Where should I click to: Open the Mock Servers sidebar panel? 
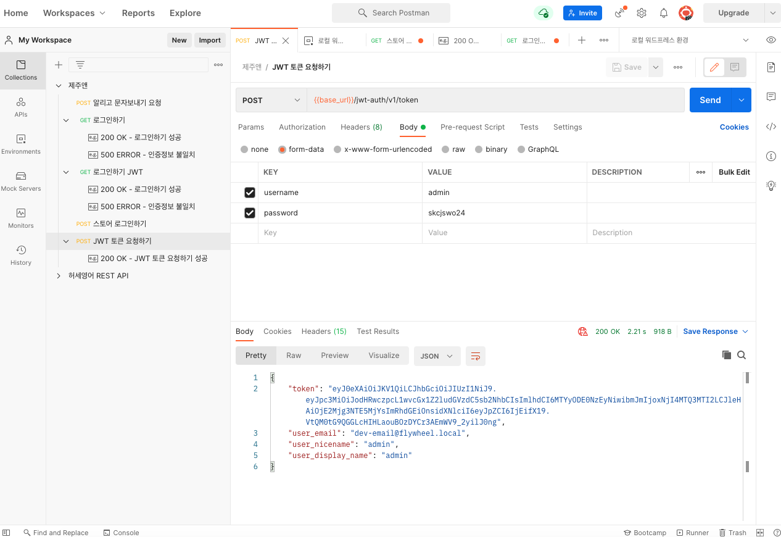[x=21, y=181]
